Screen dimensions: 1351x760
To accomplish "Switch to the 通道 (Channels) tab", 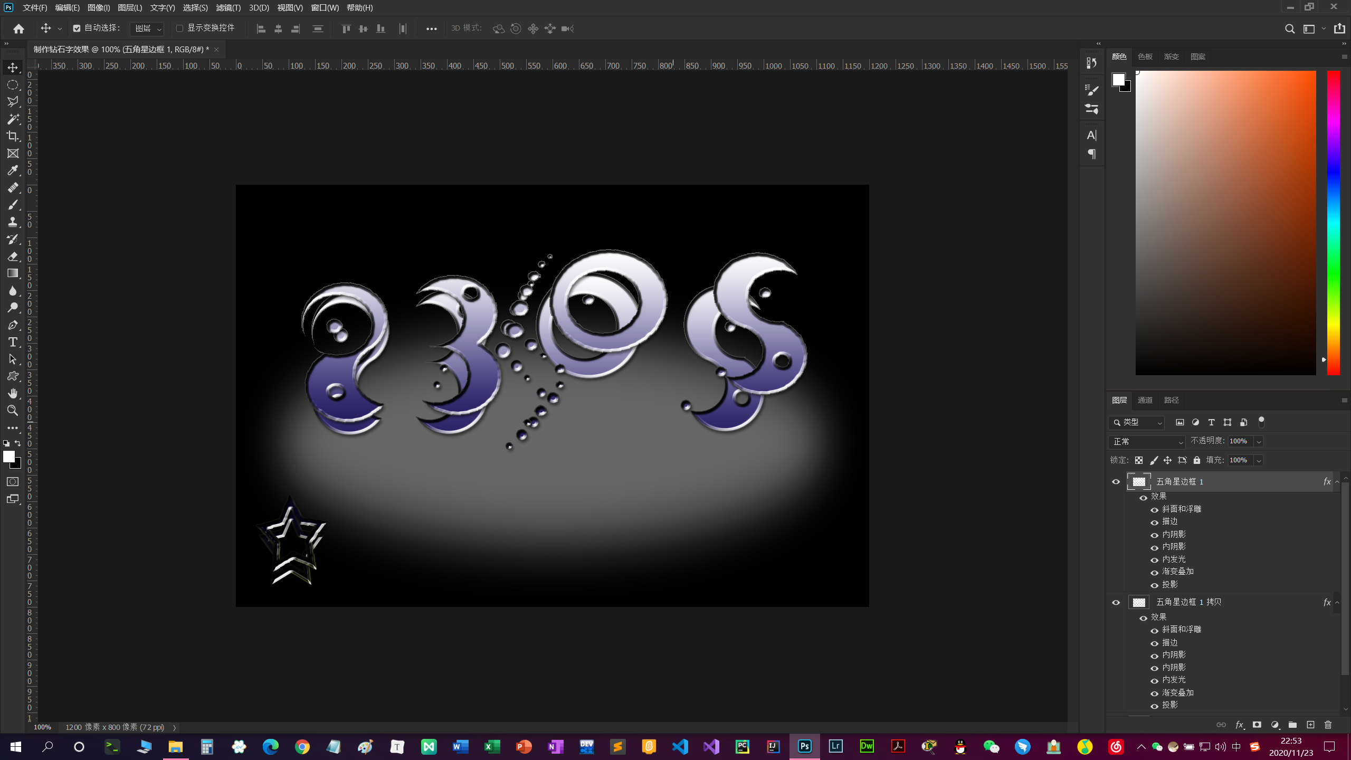I will coord(1145,400).
